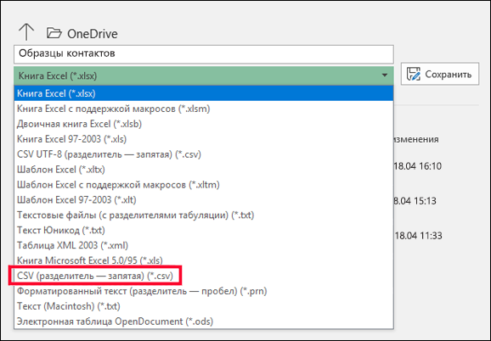491x341 pixels.
Task: Select 'Таблица XML 2003 (*.xml)'
Action: (204, 245)
